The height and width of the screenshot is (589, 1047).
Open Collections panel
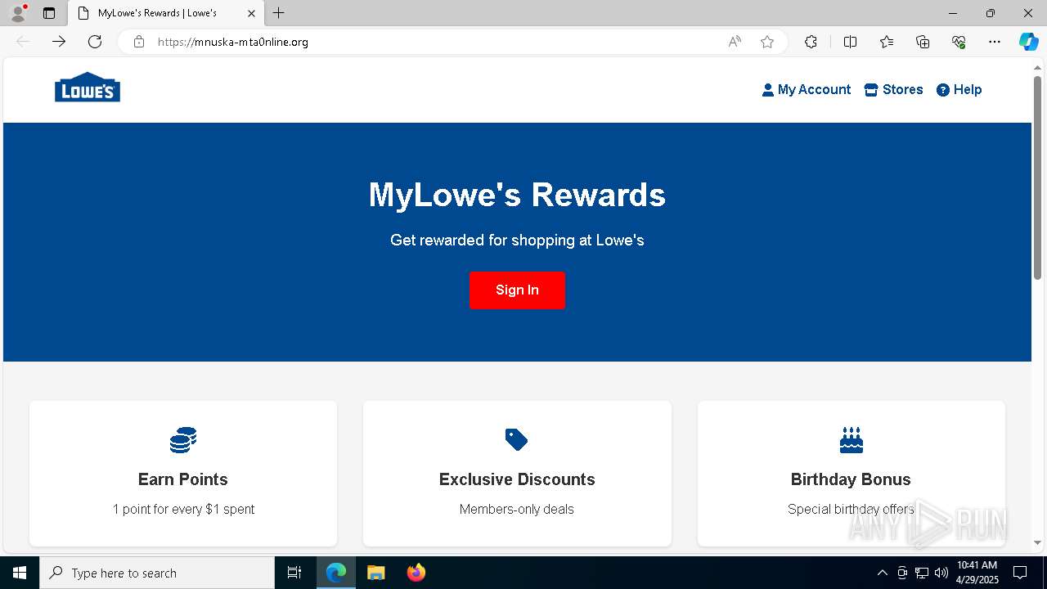tap(923, 42)
